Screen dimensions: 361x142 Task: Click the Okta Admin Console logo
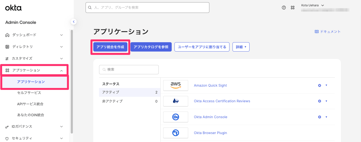pos(176,117)
